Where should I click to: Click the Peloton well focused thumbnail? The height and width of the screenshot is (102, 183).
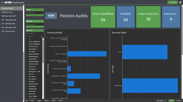click(51, 16)
